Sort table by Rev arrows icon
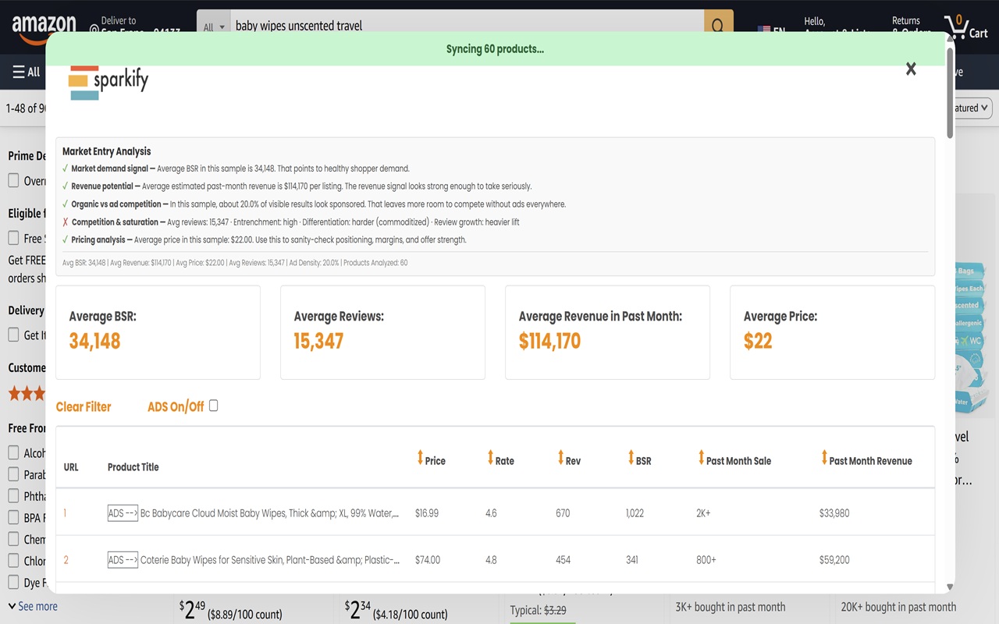The image size is (999, 624). click(x=560, y=458)
